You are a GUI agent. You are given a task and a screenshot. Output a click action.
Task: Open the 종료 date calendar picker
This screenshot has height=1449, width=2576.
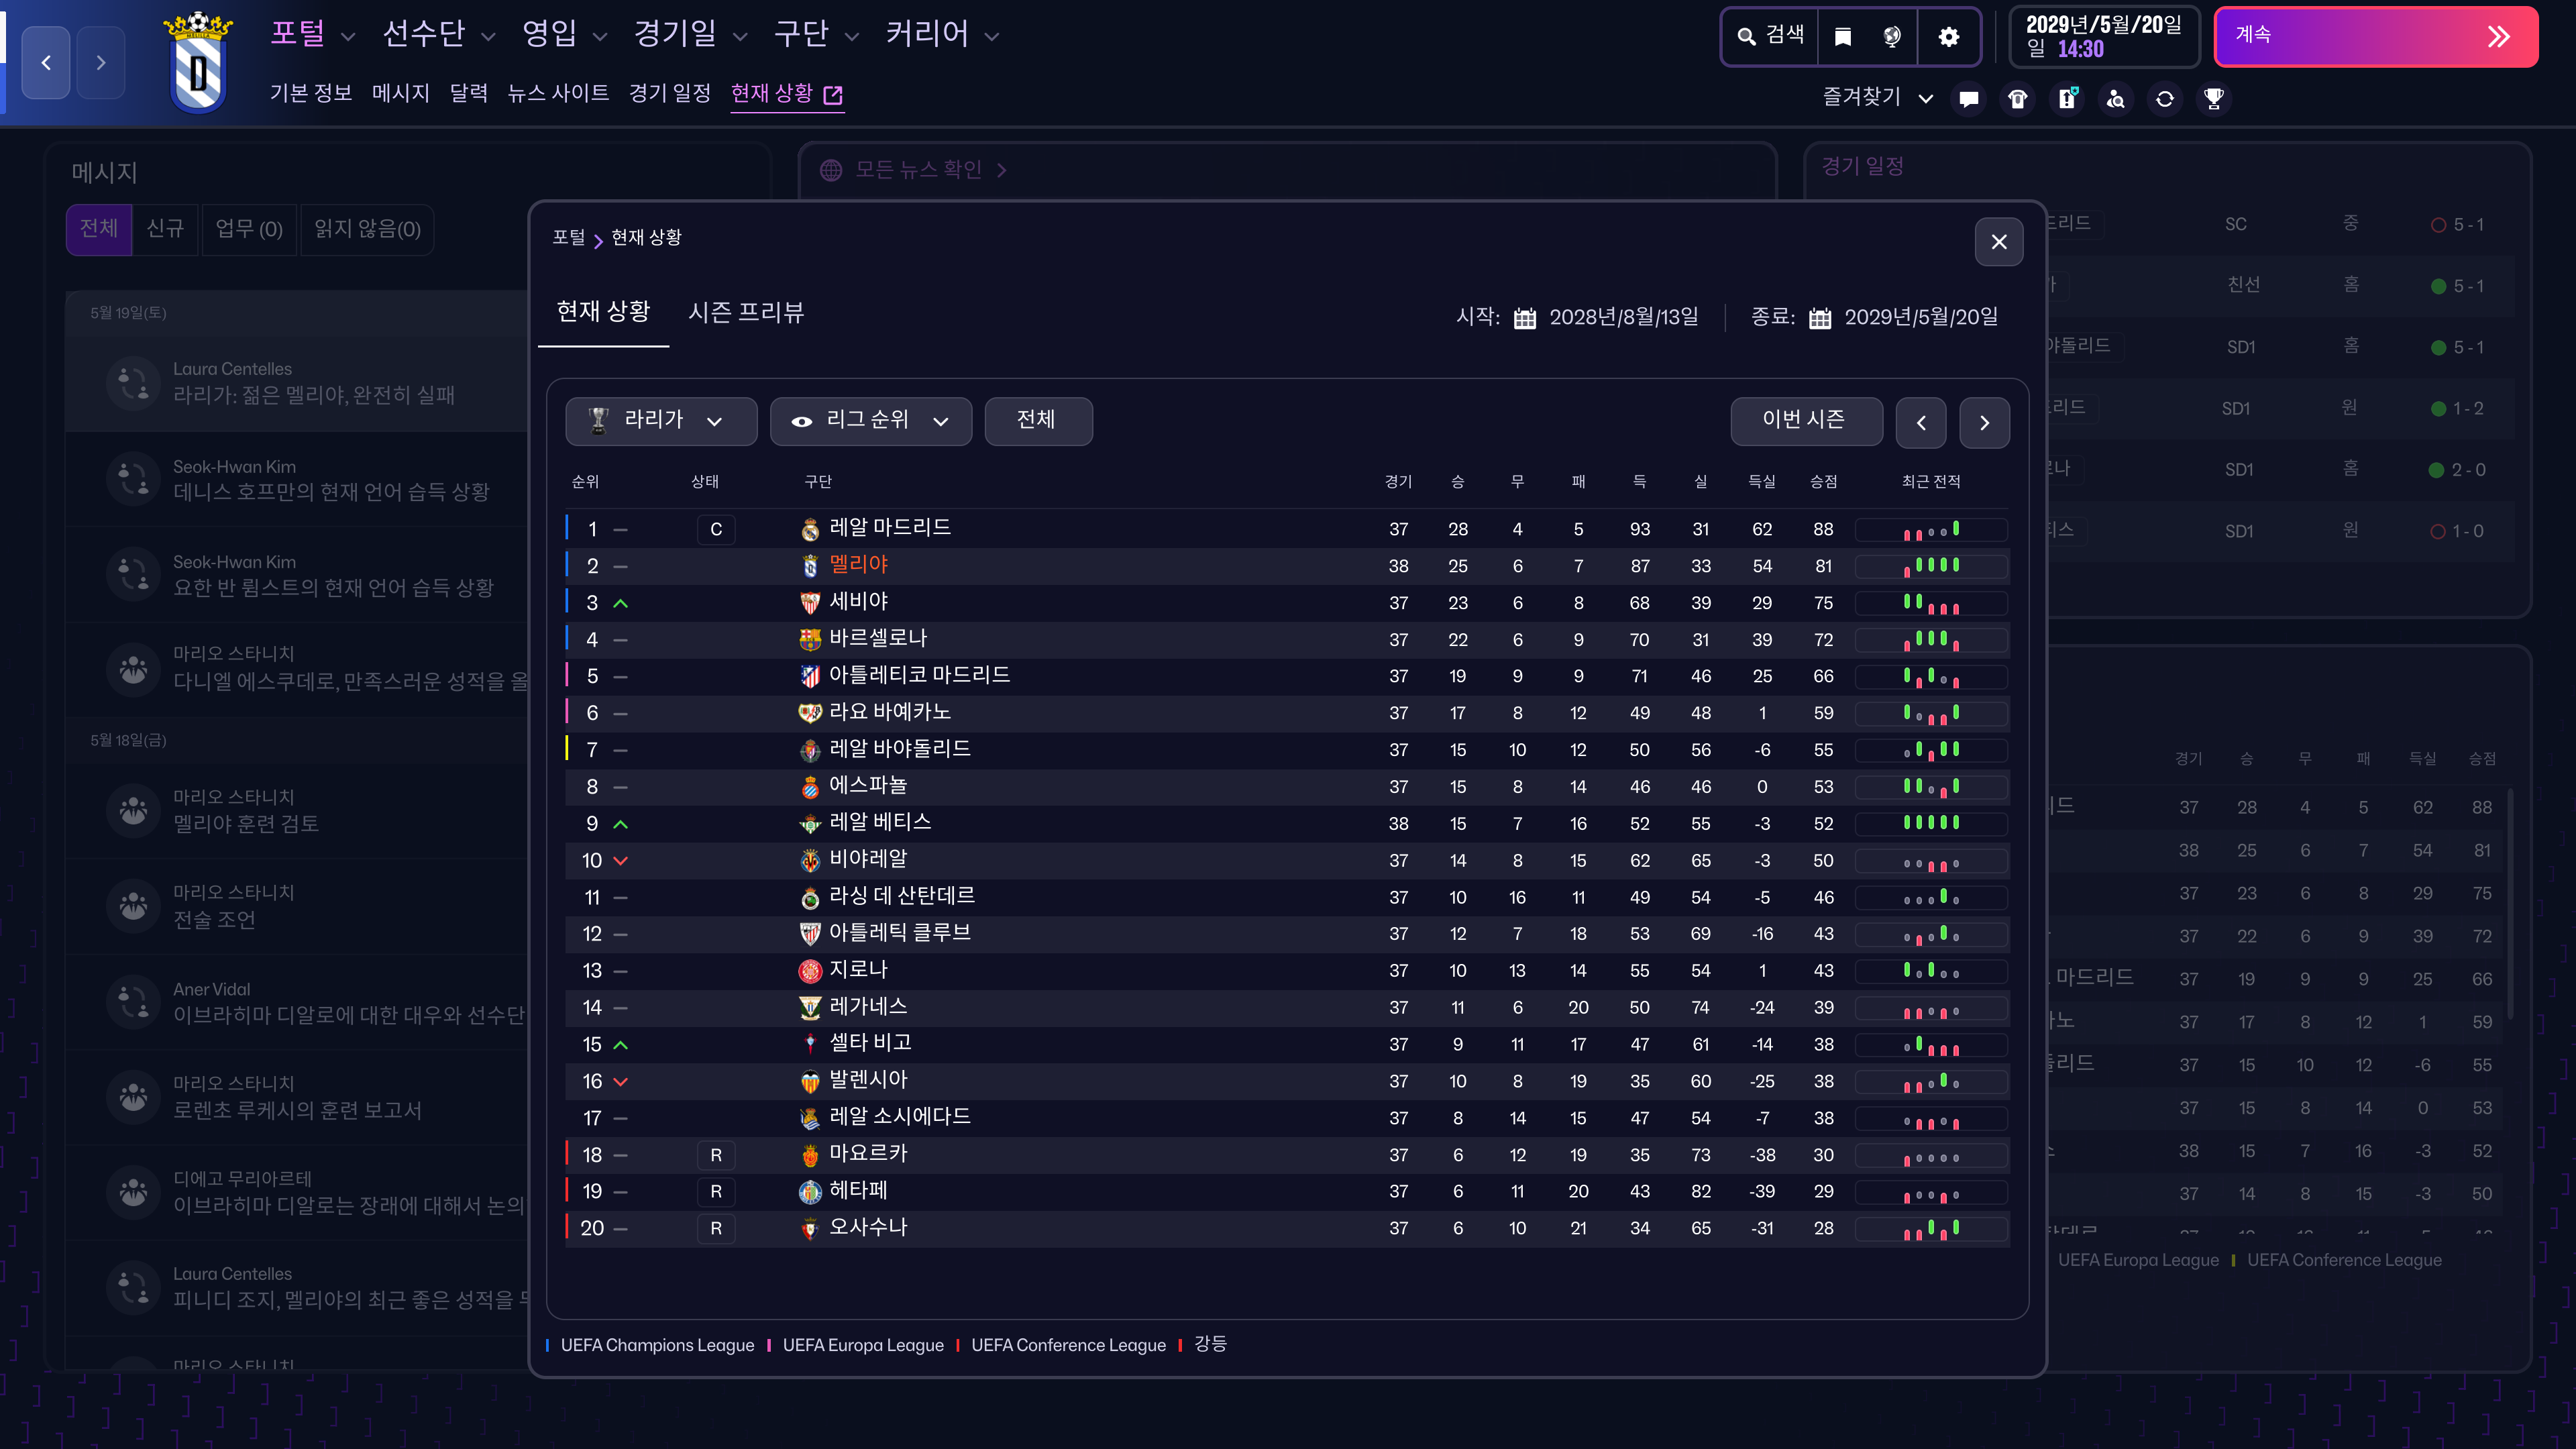(1820, 318)
